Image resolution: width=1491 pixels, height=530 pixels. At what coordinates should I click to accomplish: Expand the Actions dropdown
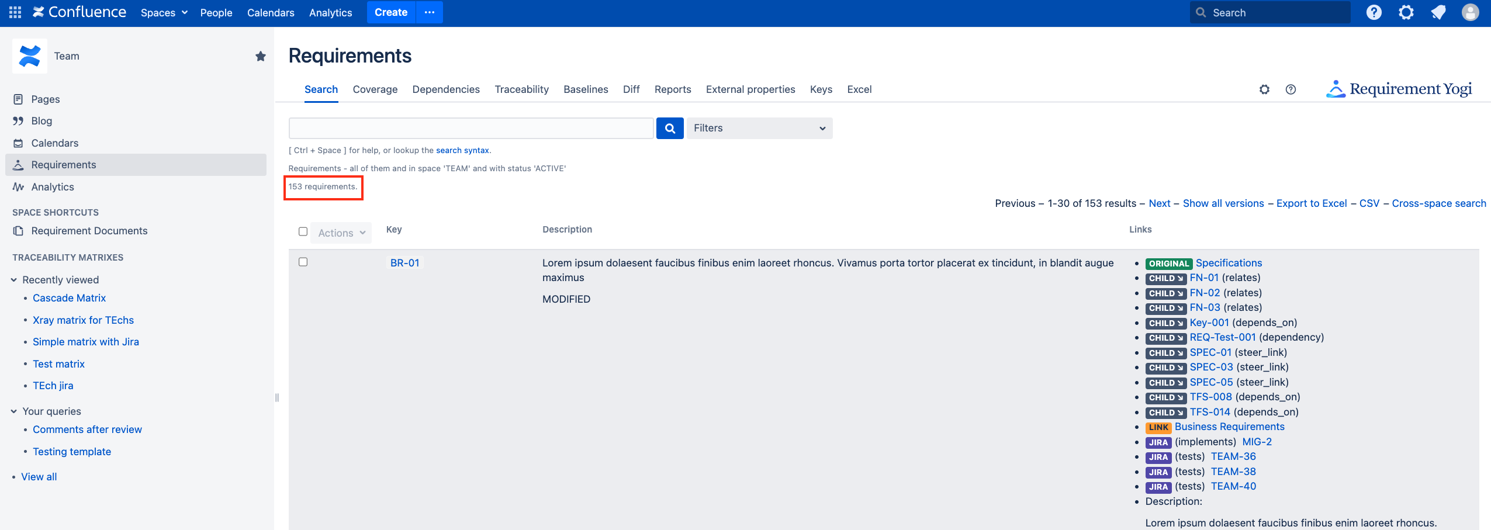pos(341,233)
